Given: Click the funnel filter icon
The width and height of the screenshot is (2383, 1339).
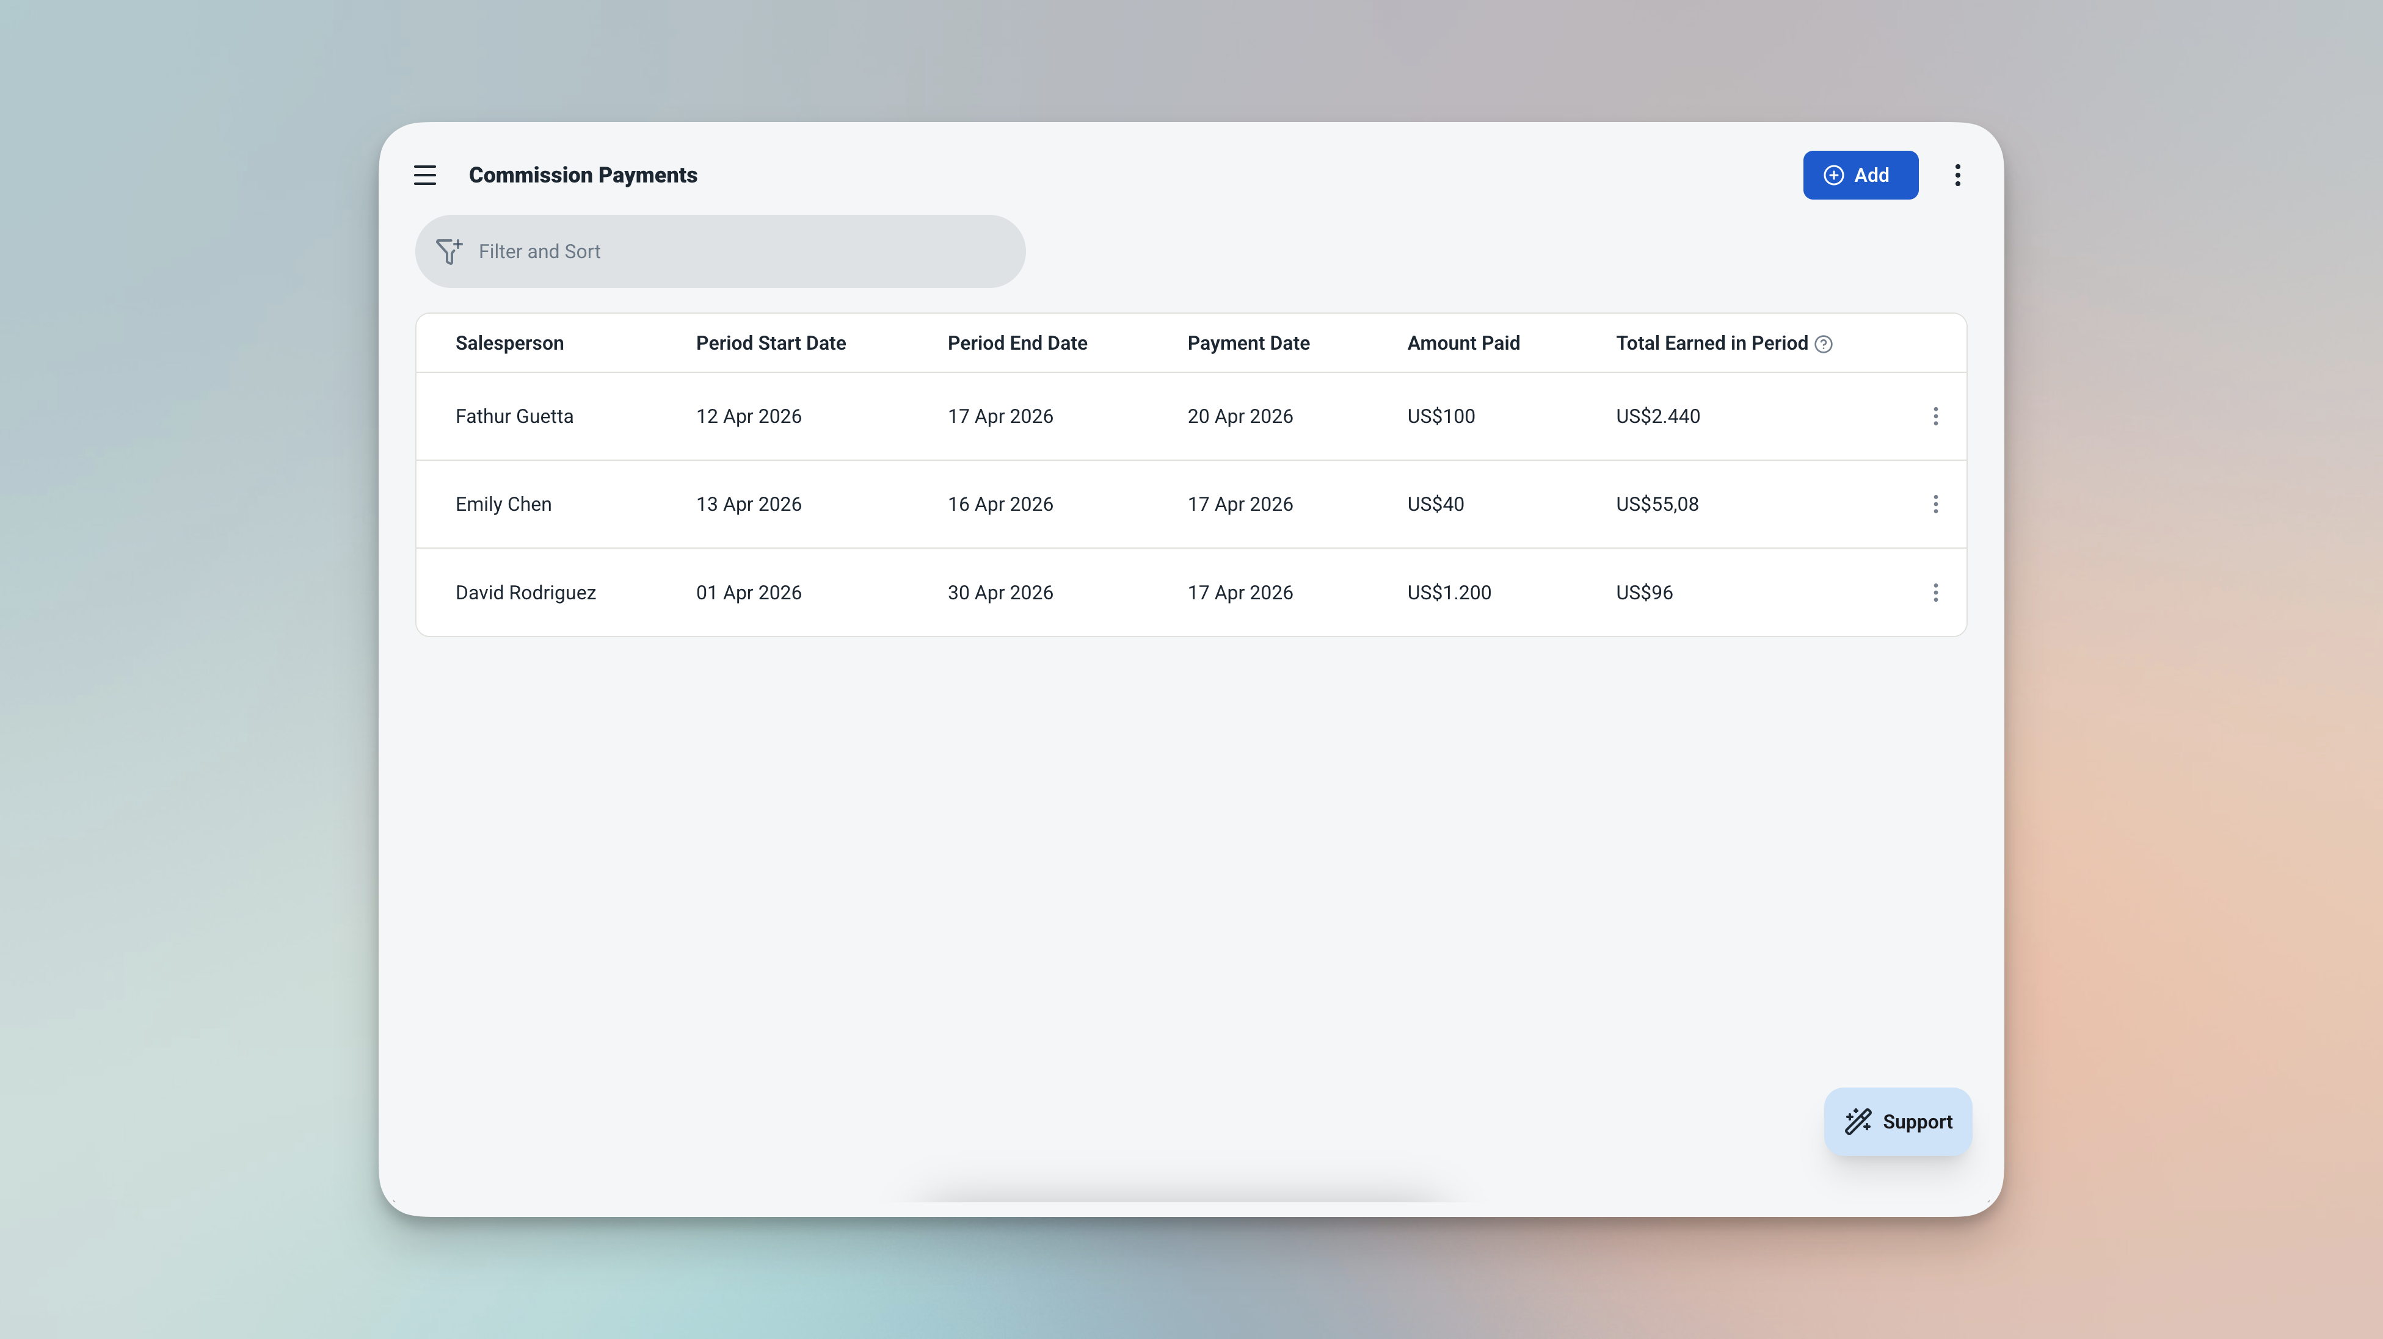Looking at the screenshot, I should click(x=449, y=251).
